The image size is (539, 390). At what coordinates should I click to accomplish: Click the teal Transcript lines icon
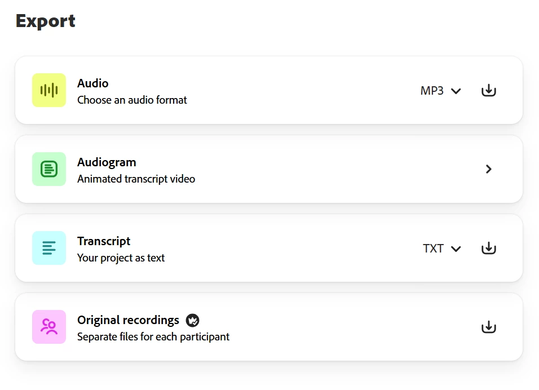(49, 248)
